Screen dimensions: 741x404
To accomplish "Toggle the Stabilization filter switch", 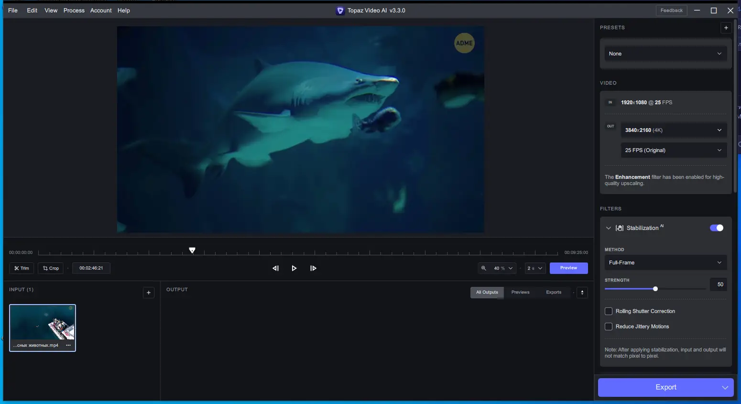I will [716, 228].
